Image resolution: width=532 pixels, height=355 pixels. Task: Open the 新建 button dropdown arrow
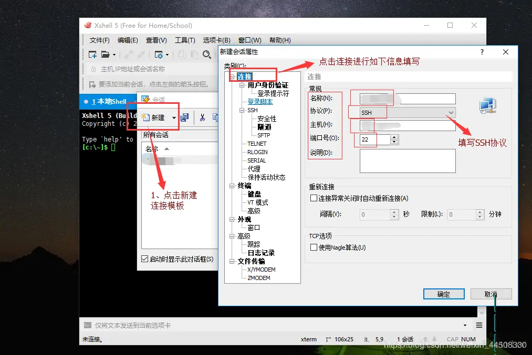click(x=174, y=118)
